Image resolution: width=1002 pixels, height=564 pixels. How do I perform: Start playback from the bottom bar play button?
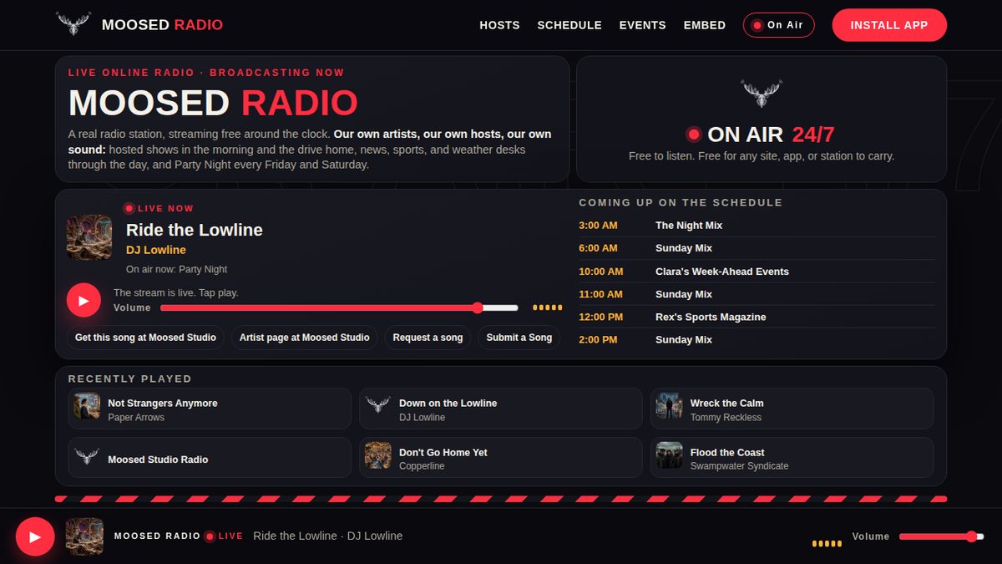coord(35,536)
